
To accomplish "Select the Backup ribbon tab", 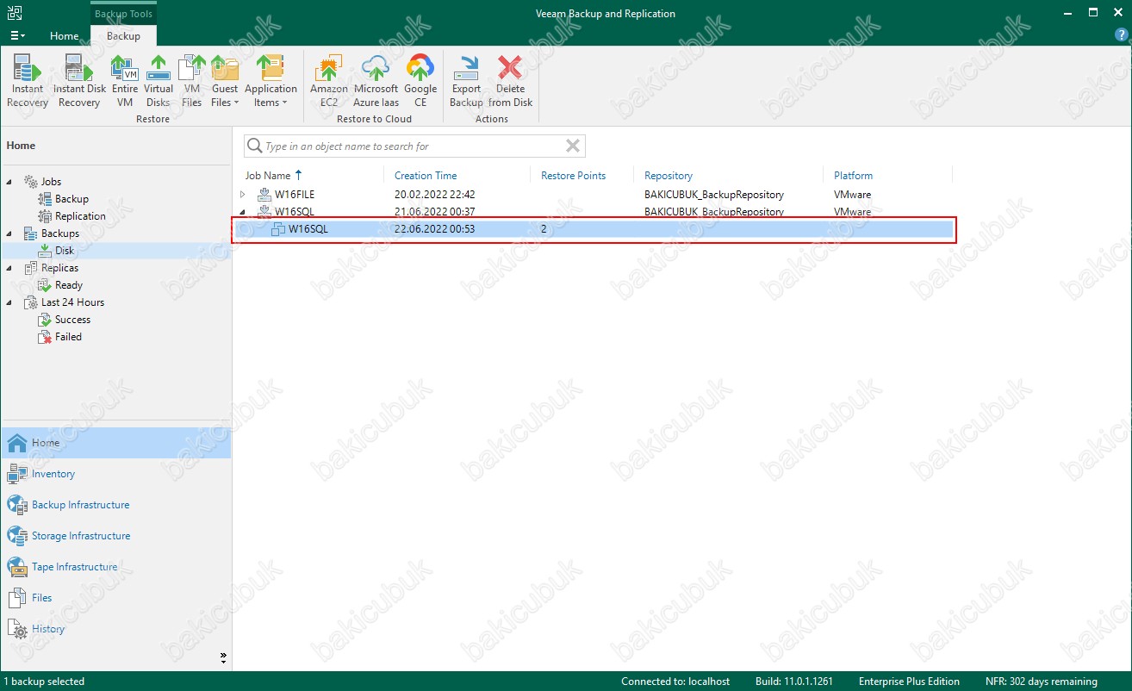I will pyautogui.click(x=123, y=36).
